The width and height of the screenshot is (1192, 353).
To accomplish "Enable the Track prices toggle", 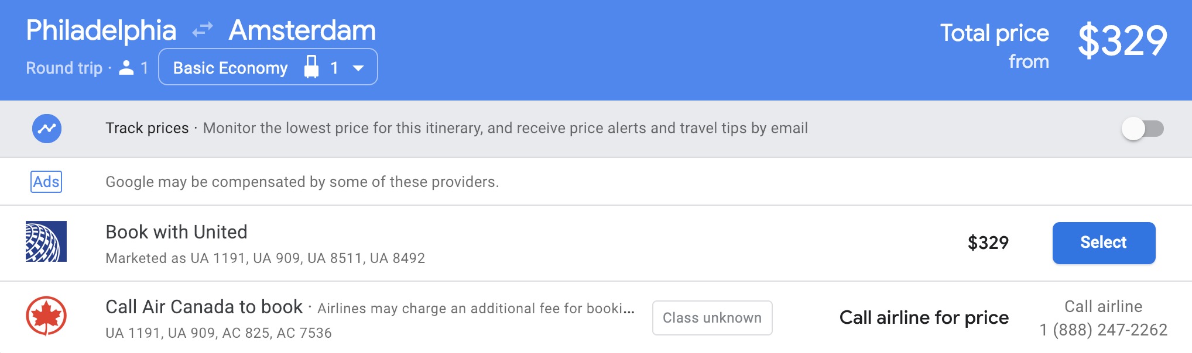I will pyautogui.click(x=1142, y=129).
